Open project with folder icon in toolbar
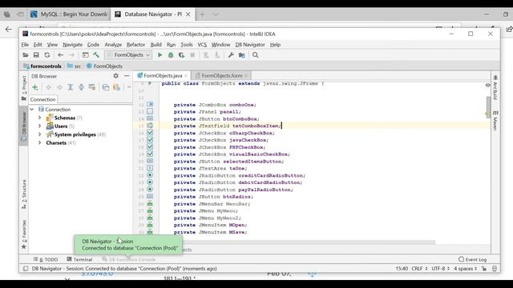 coord(25,55)
